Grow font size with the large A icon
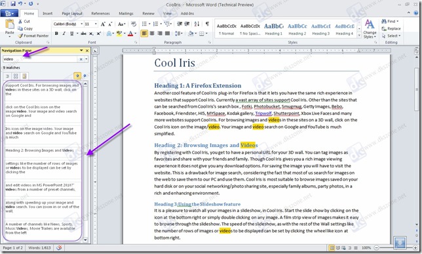Viewport: 422px width, 254px height. 103,24
